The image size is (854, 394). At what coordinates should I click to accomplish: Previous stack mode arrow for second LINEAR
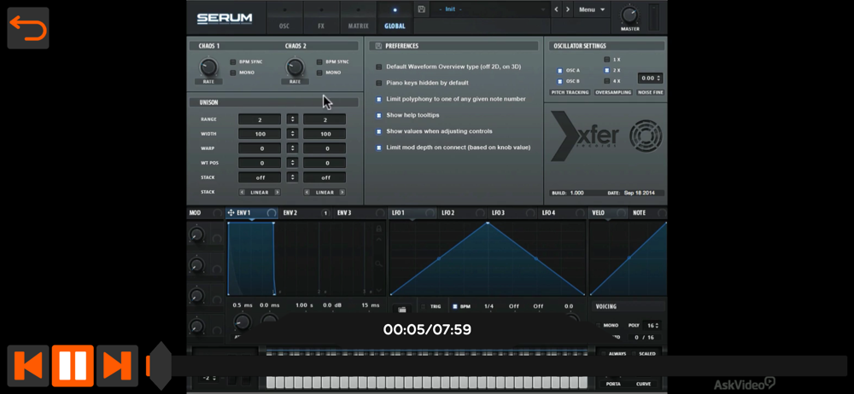[x=307, y=192]
